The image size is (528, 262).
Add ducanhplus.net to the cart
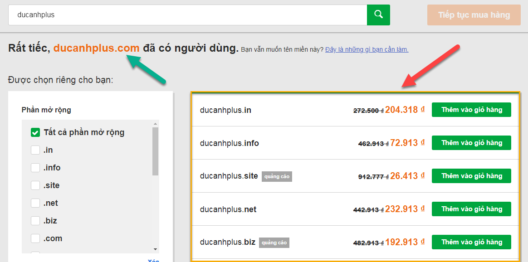471,209
